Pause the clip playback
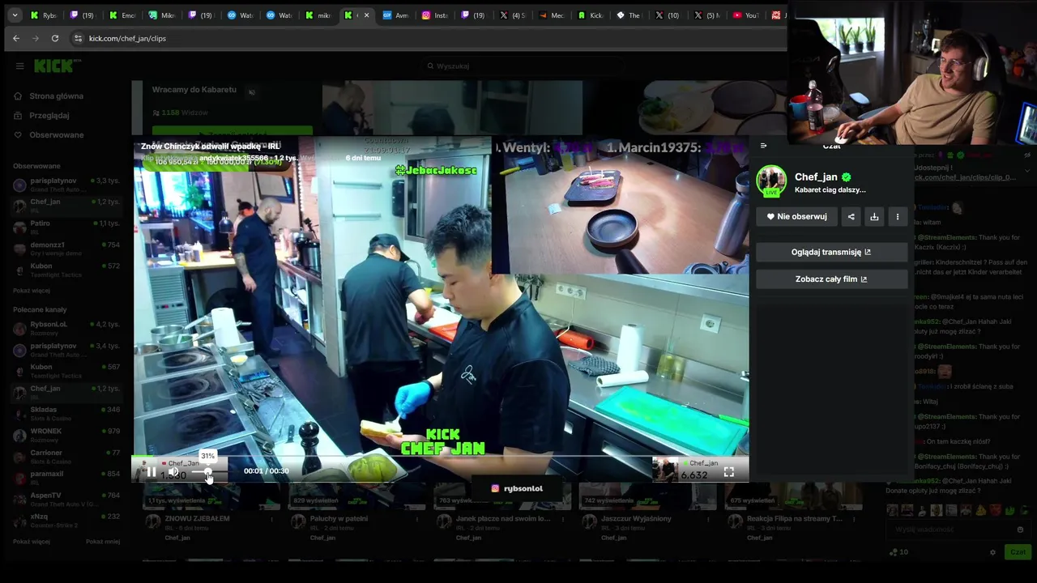Viewport: 1037px width, 583px height. tap(151, 471)
